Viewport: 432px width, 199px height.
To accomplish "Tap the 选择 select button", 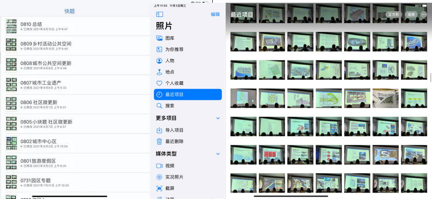I will [x=411, y=14].
